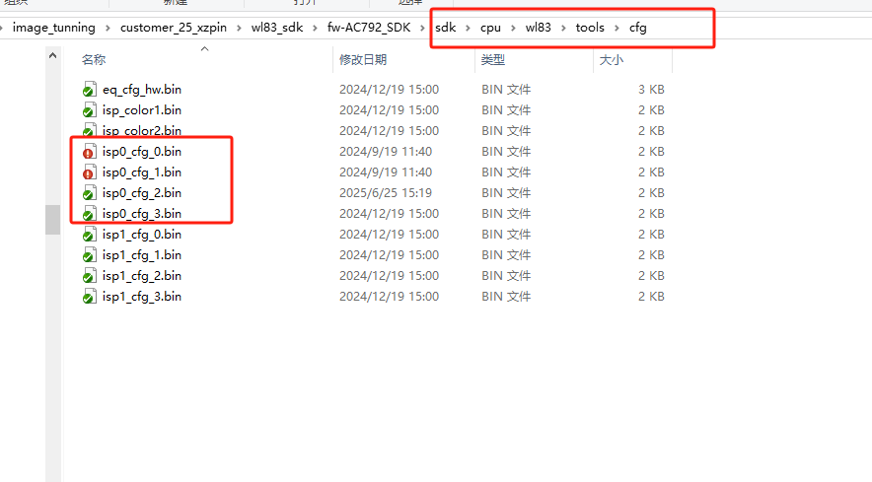
Task: Go to fw-AC792_SDK breadcrumb folder
Action: point(369,28)
